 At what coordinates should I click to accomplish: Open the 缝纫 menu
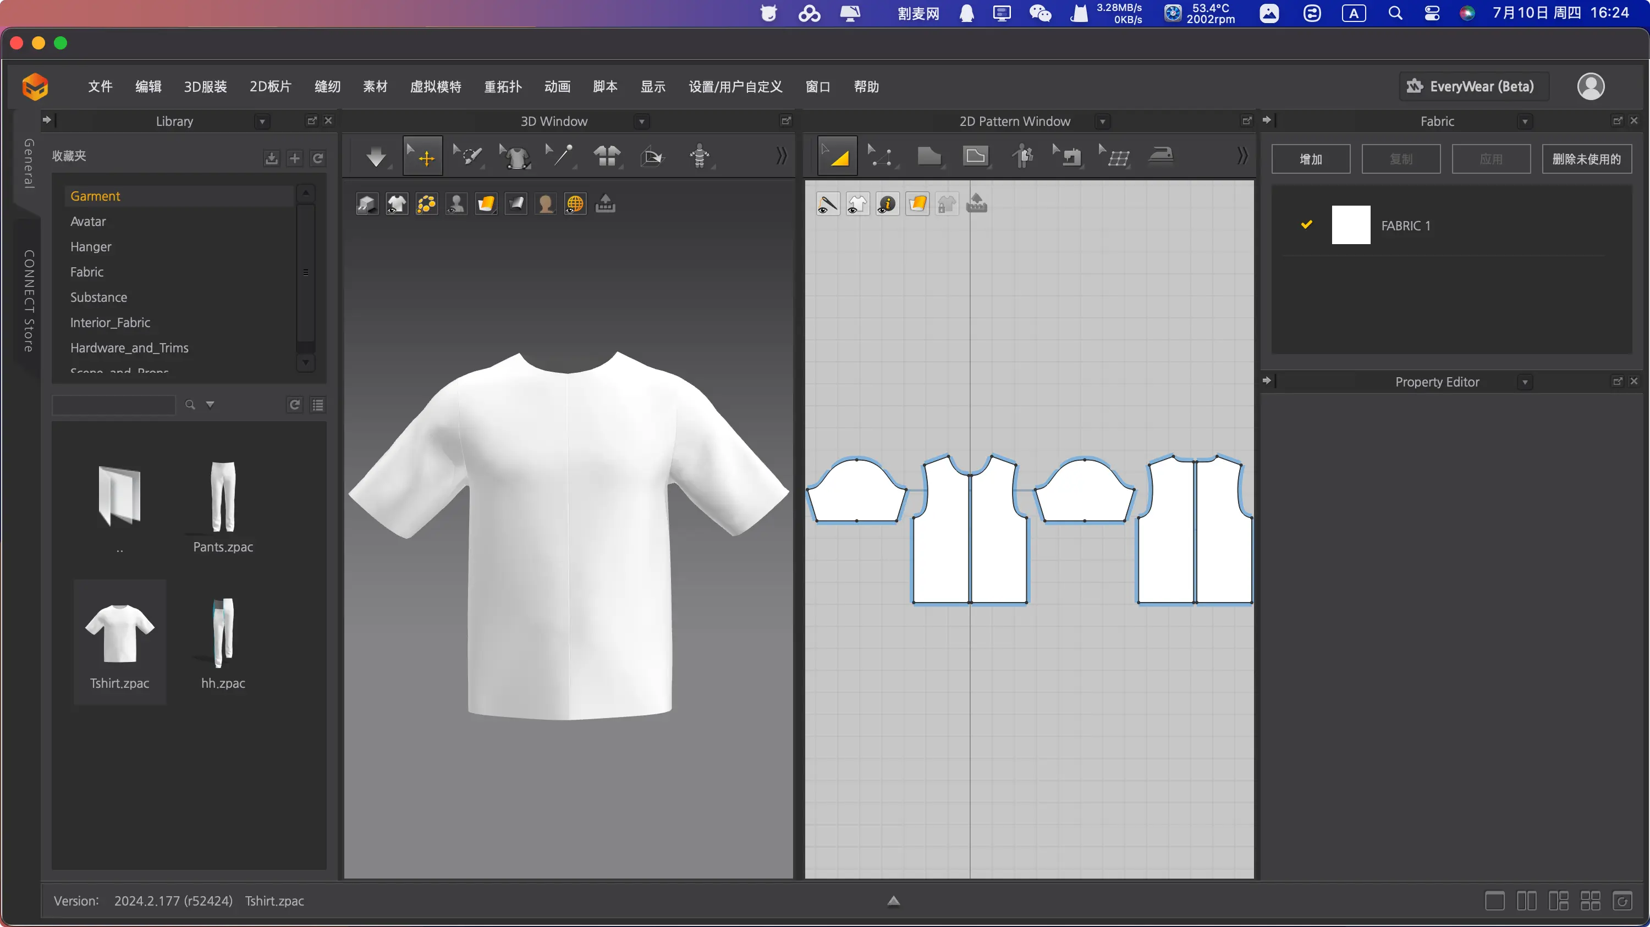(x=327, y=86)
